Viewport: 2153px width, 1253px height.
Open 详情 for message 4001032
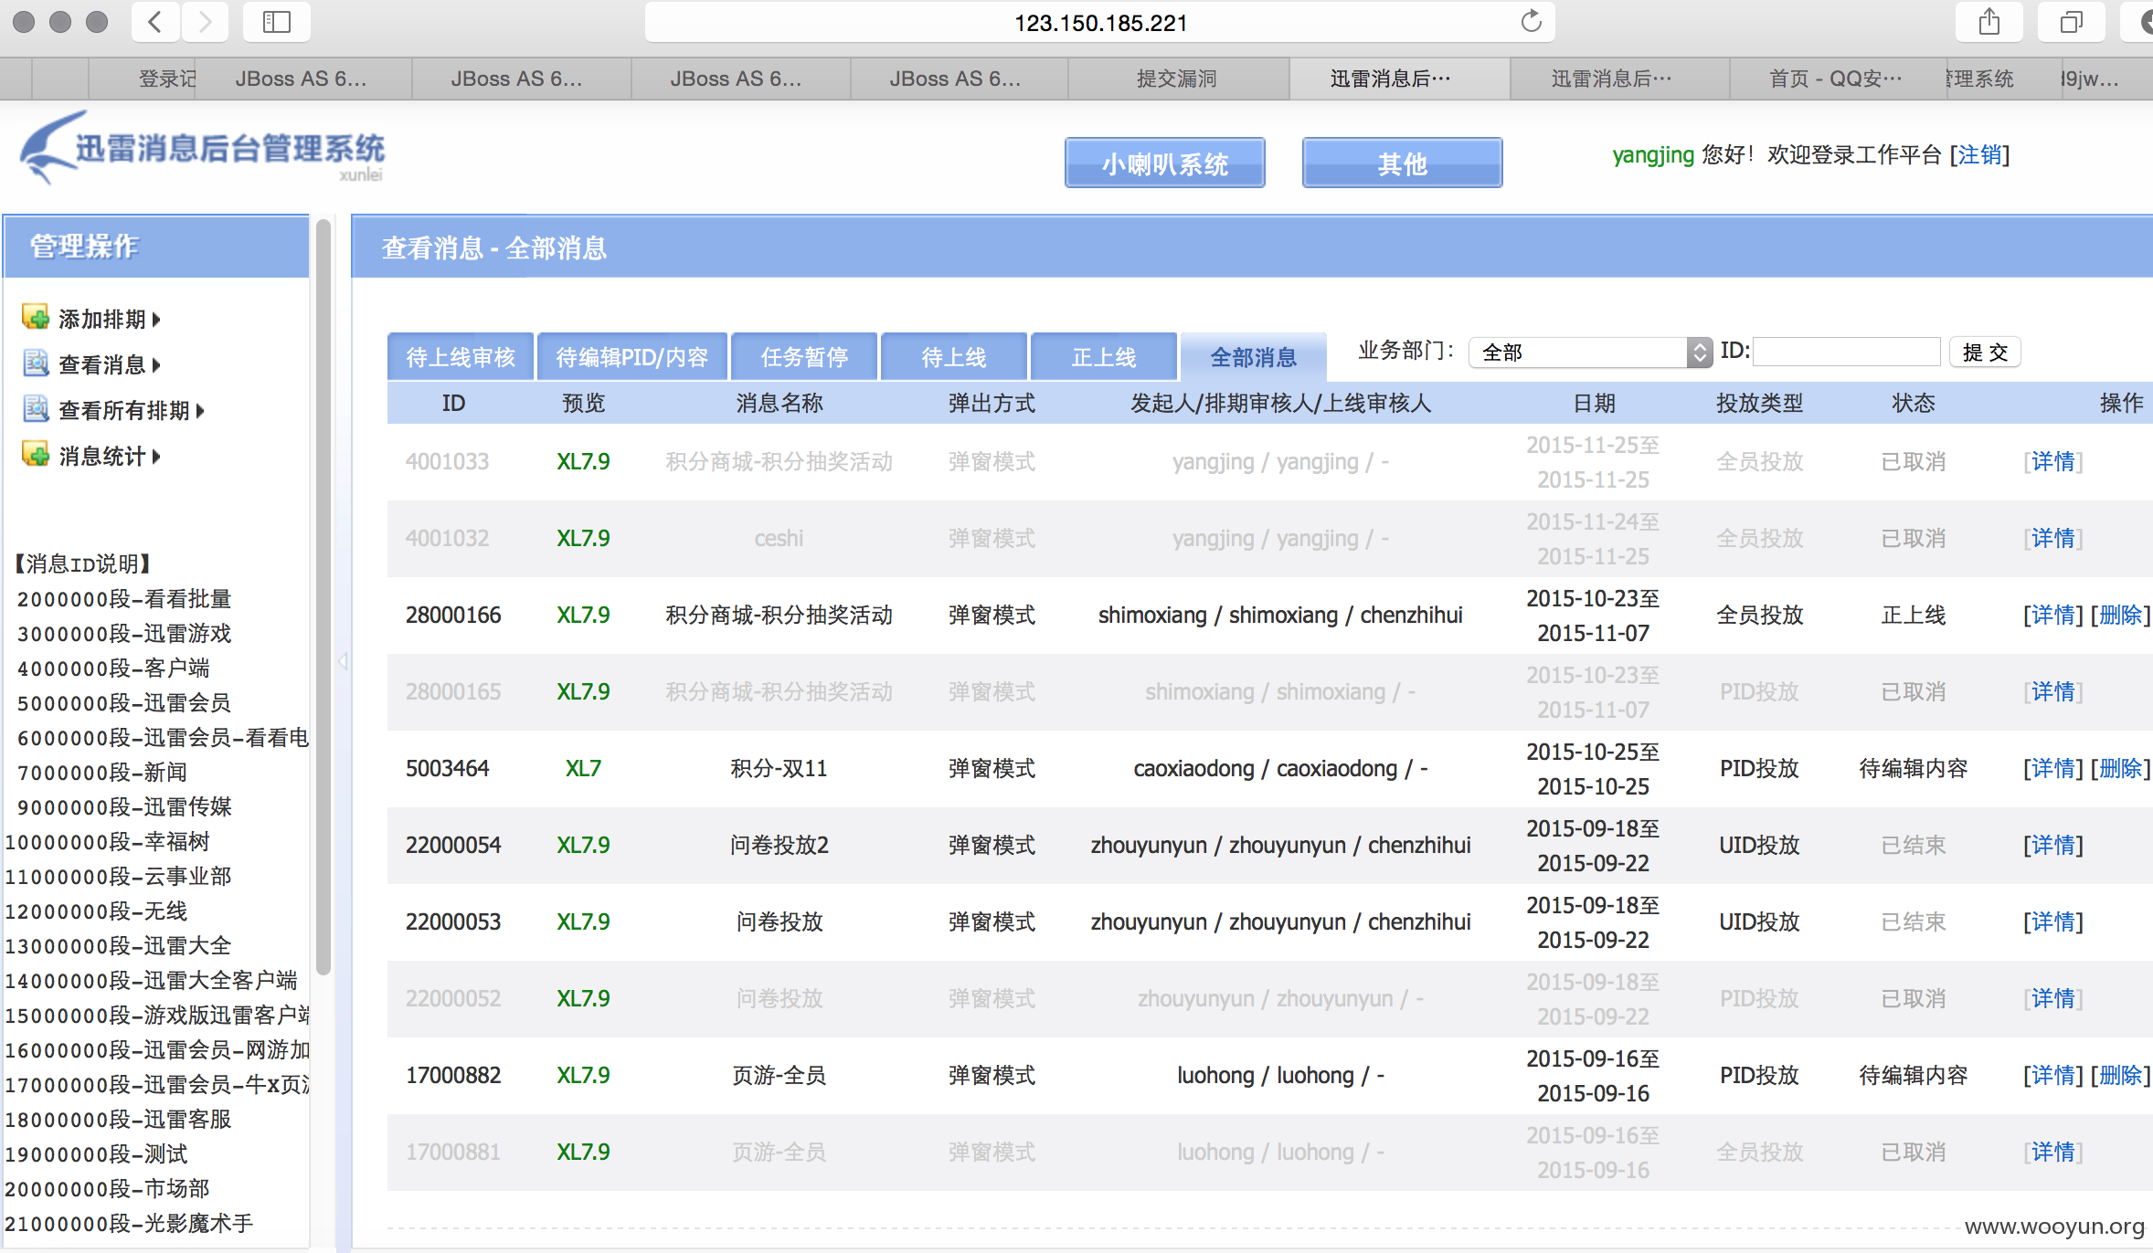click(2052, 538)
